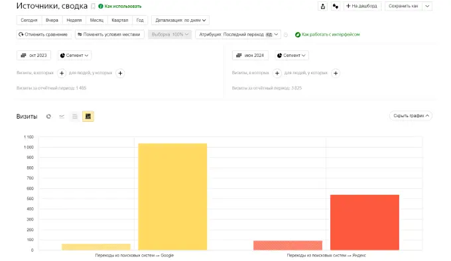451x261 pixels.
Task: Open the arrow next to Сохранить как
Action: [x=427, y=7]
